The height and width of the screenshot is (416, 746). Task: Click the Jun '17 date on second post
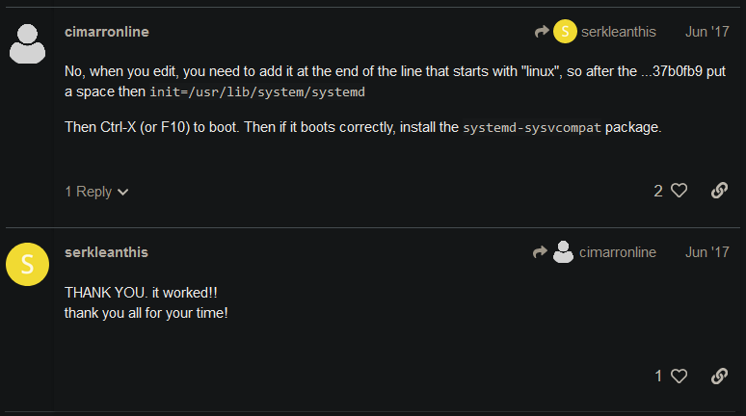[x=706, y=252]
